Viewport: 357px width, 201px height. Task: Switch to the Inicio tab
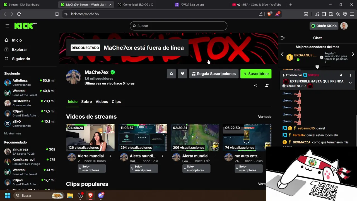[73, 102]
